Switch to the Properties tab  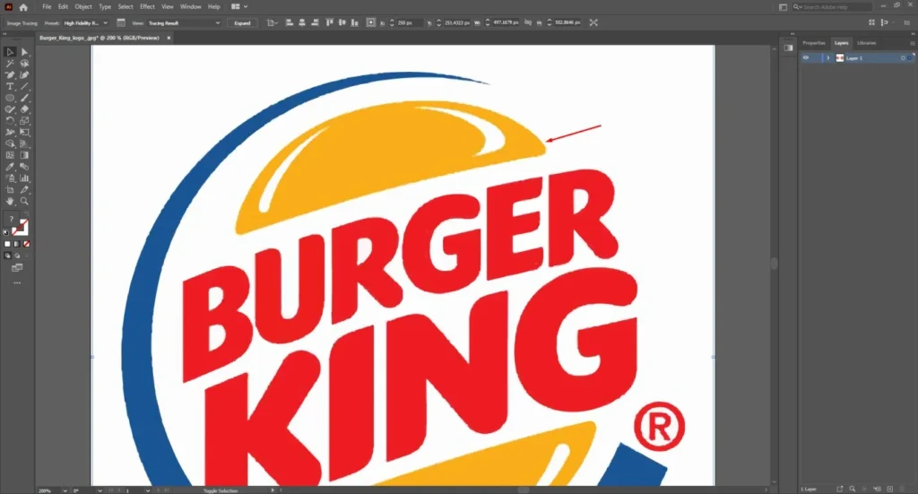click(x=814, y=43)
